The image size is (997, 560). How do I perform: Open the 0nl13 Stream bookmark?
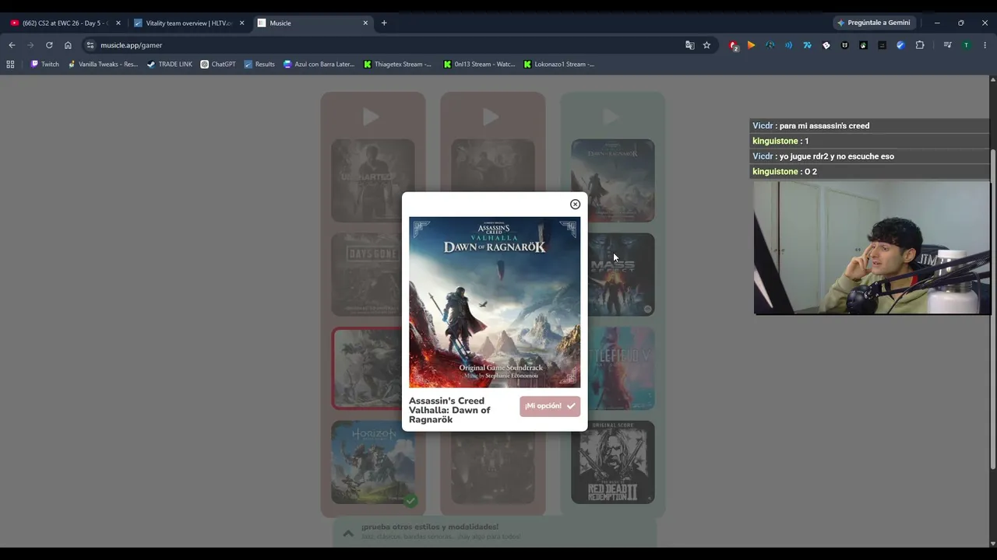point(479,65)
